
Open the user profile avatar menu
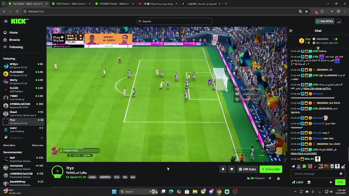(x=339, y=21)
